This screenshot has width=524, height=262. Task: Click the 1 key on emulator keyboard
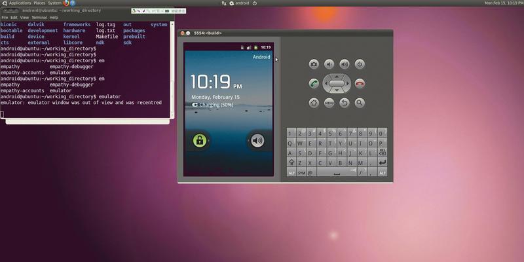coord(290,134)
